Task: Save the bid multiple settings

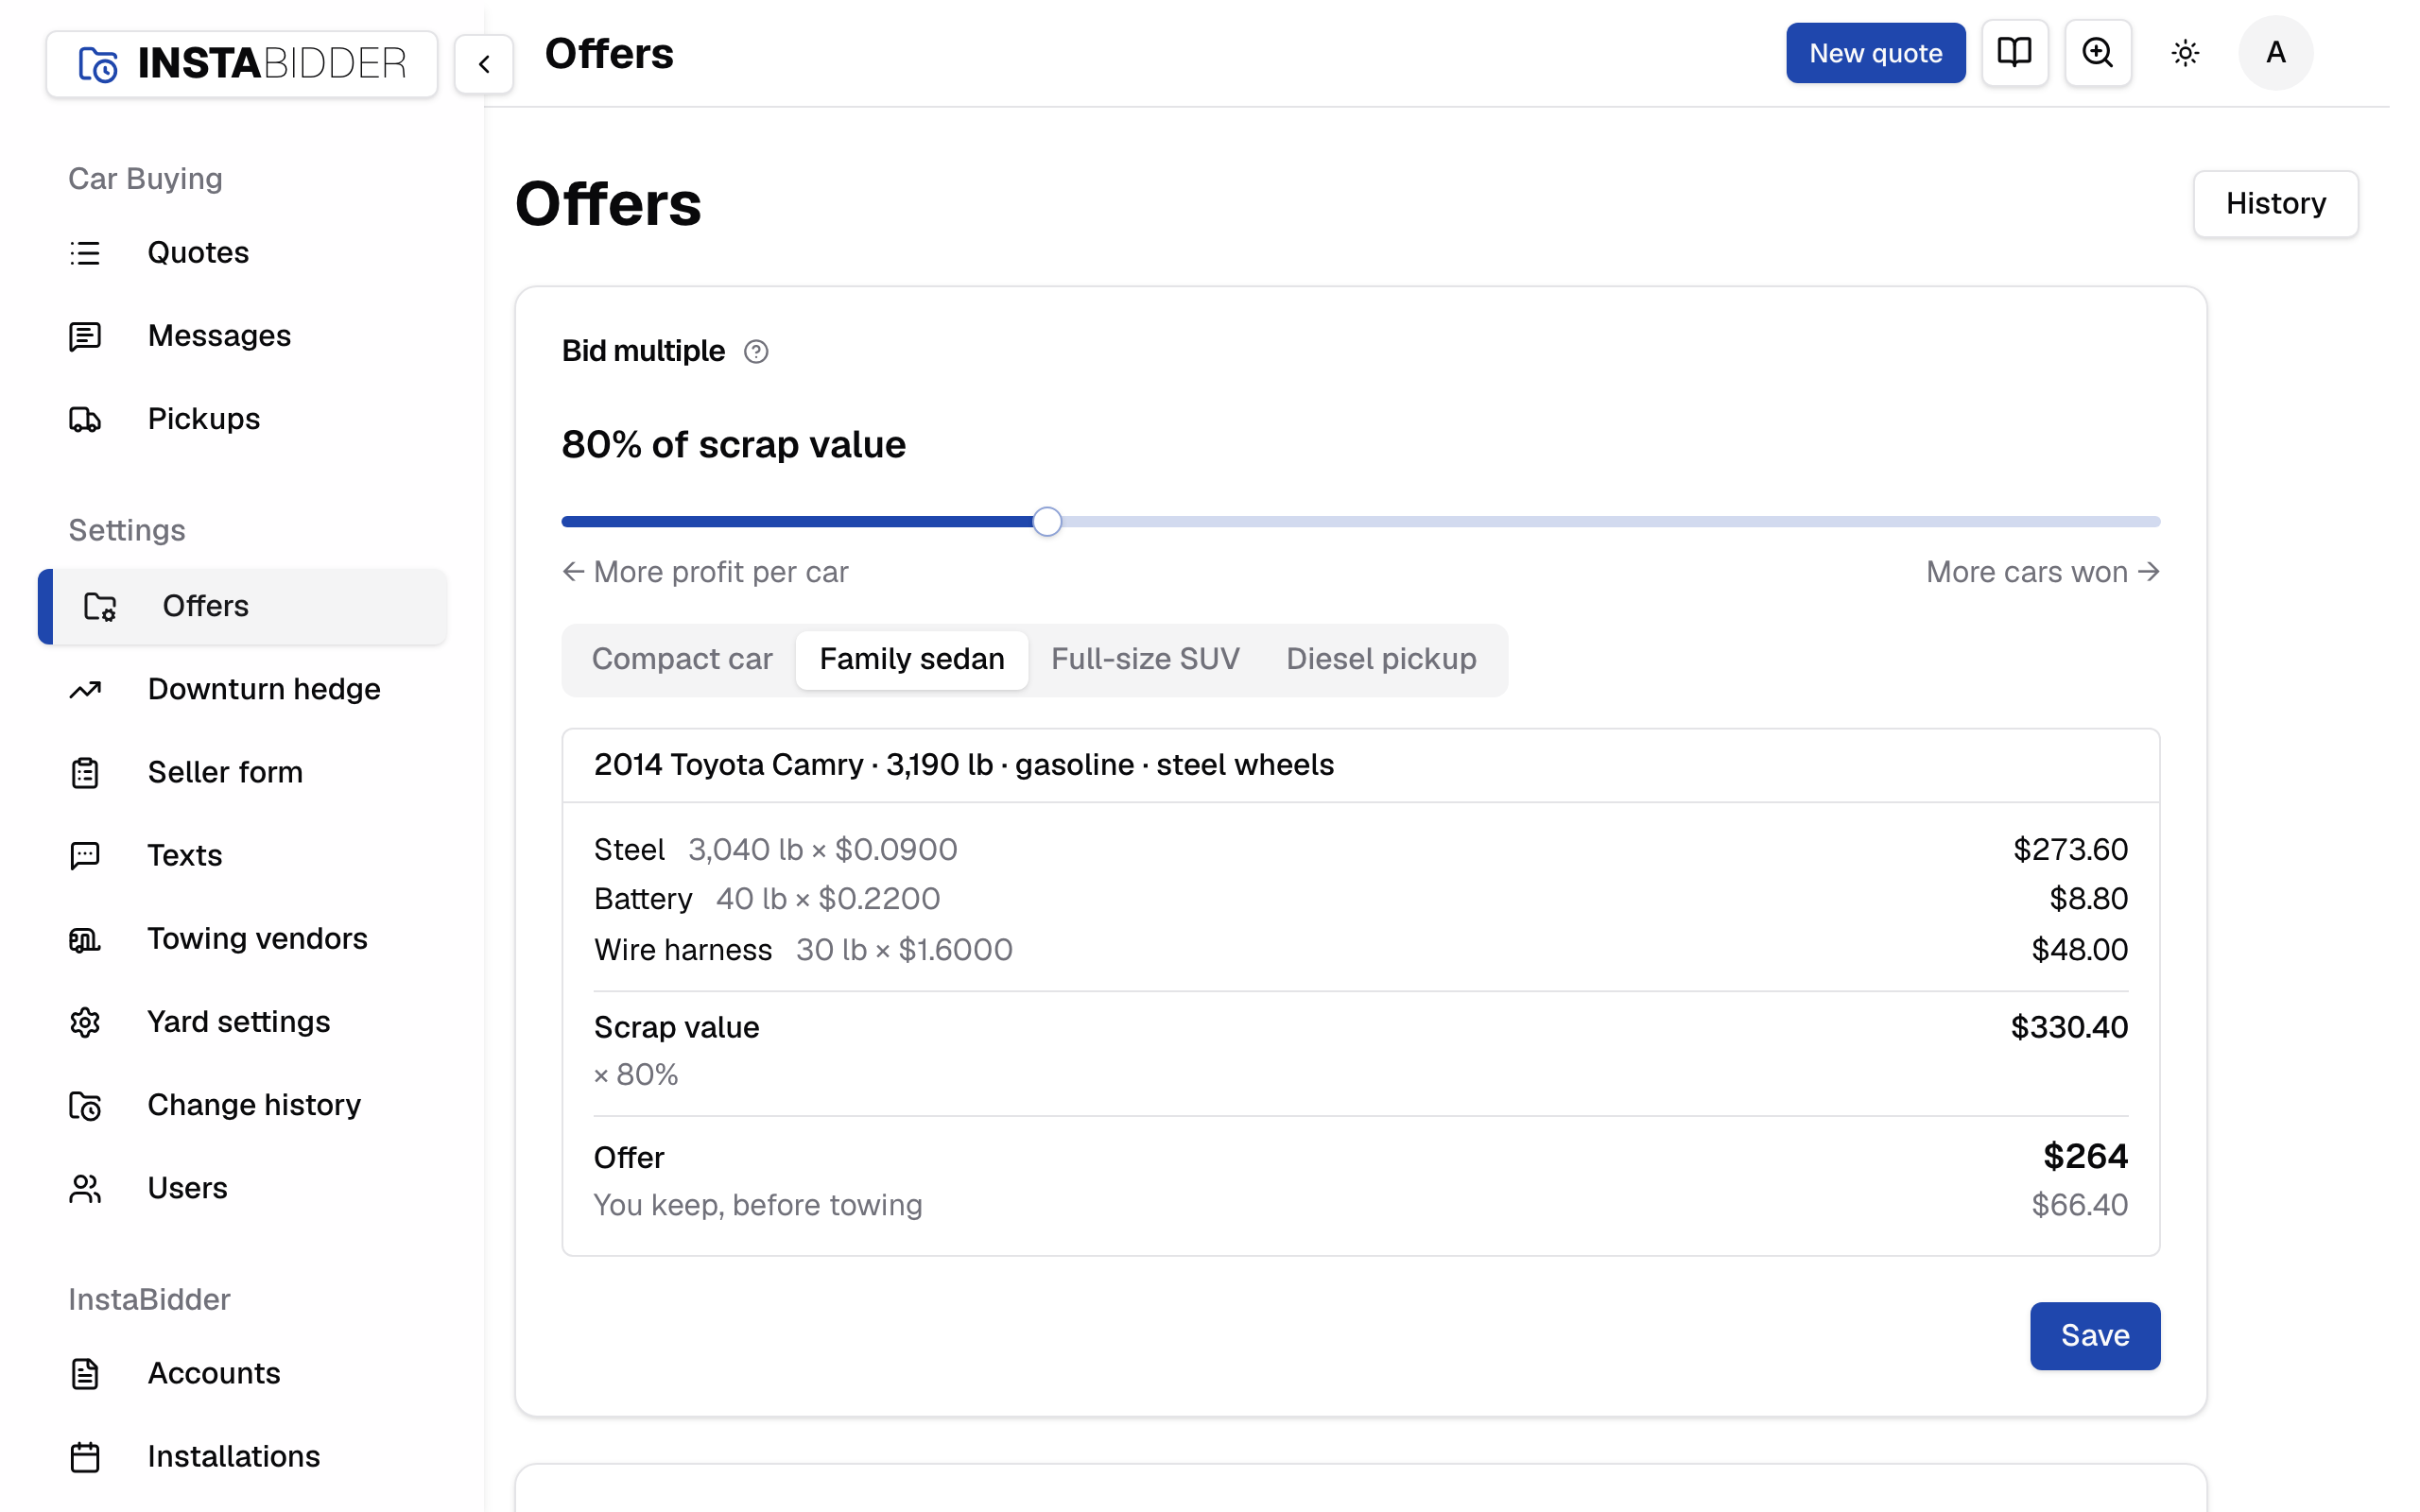Action: tap(2094, 1335)
